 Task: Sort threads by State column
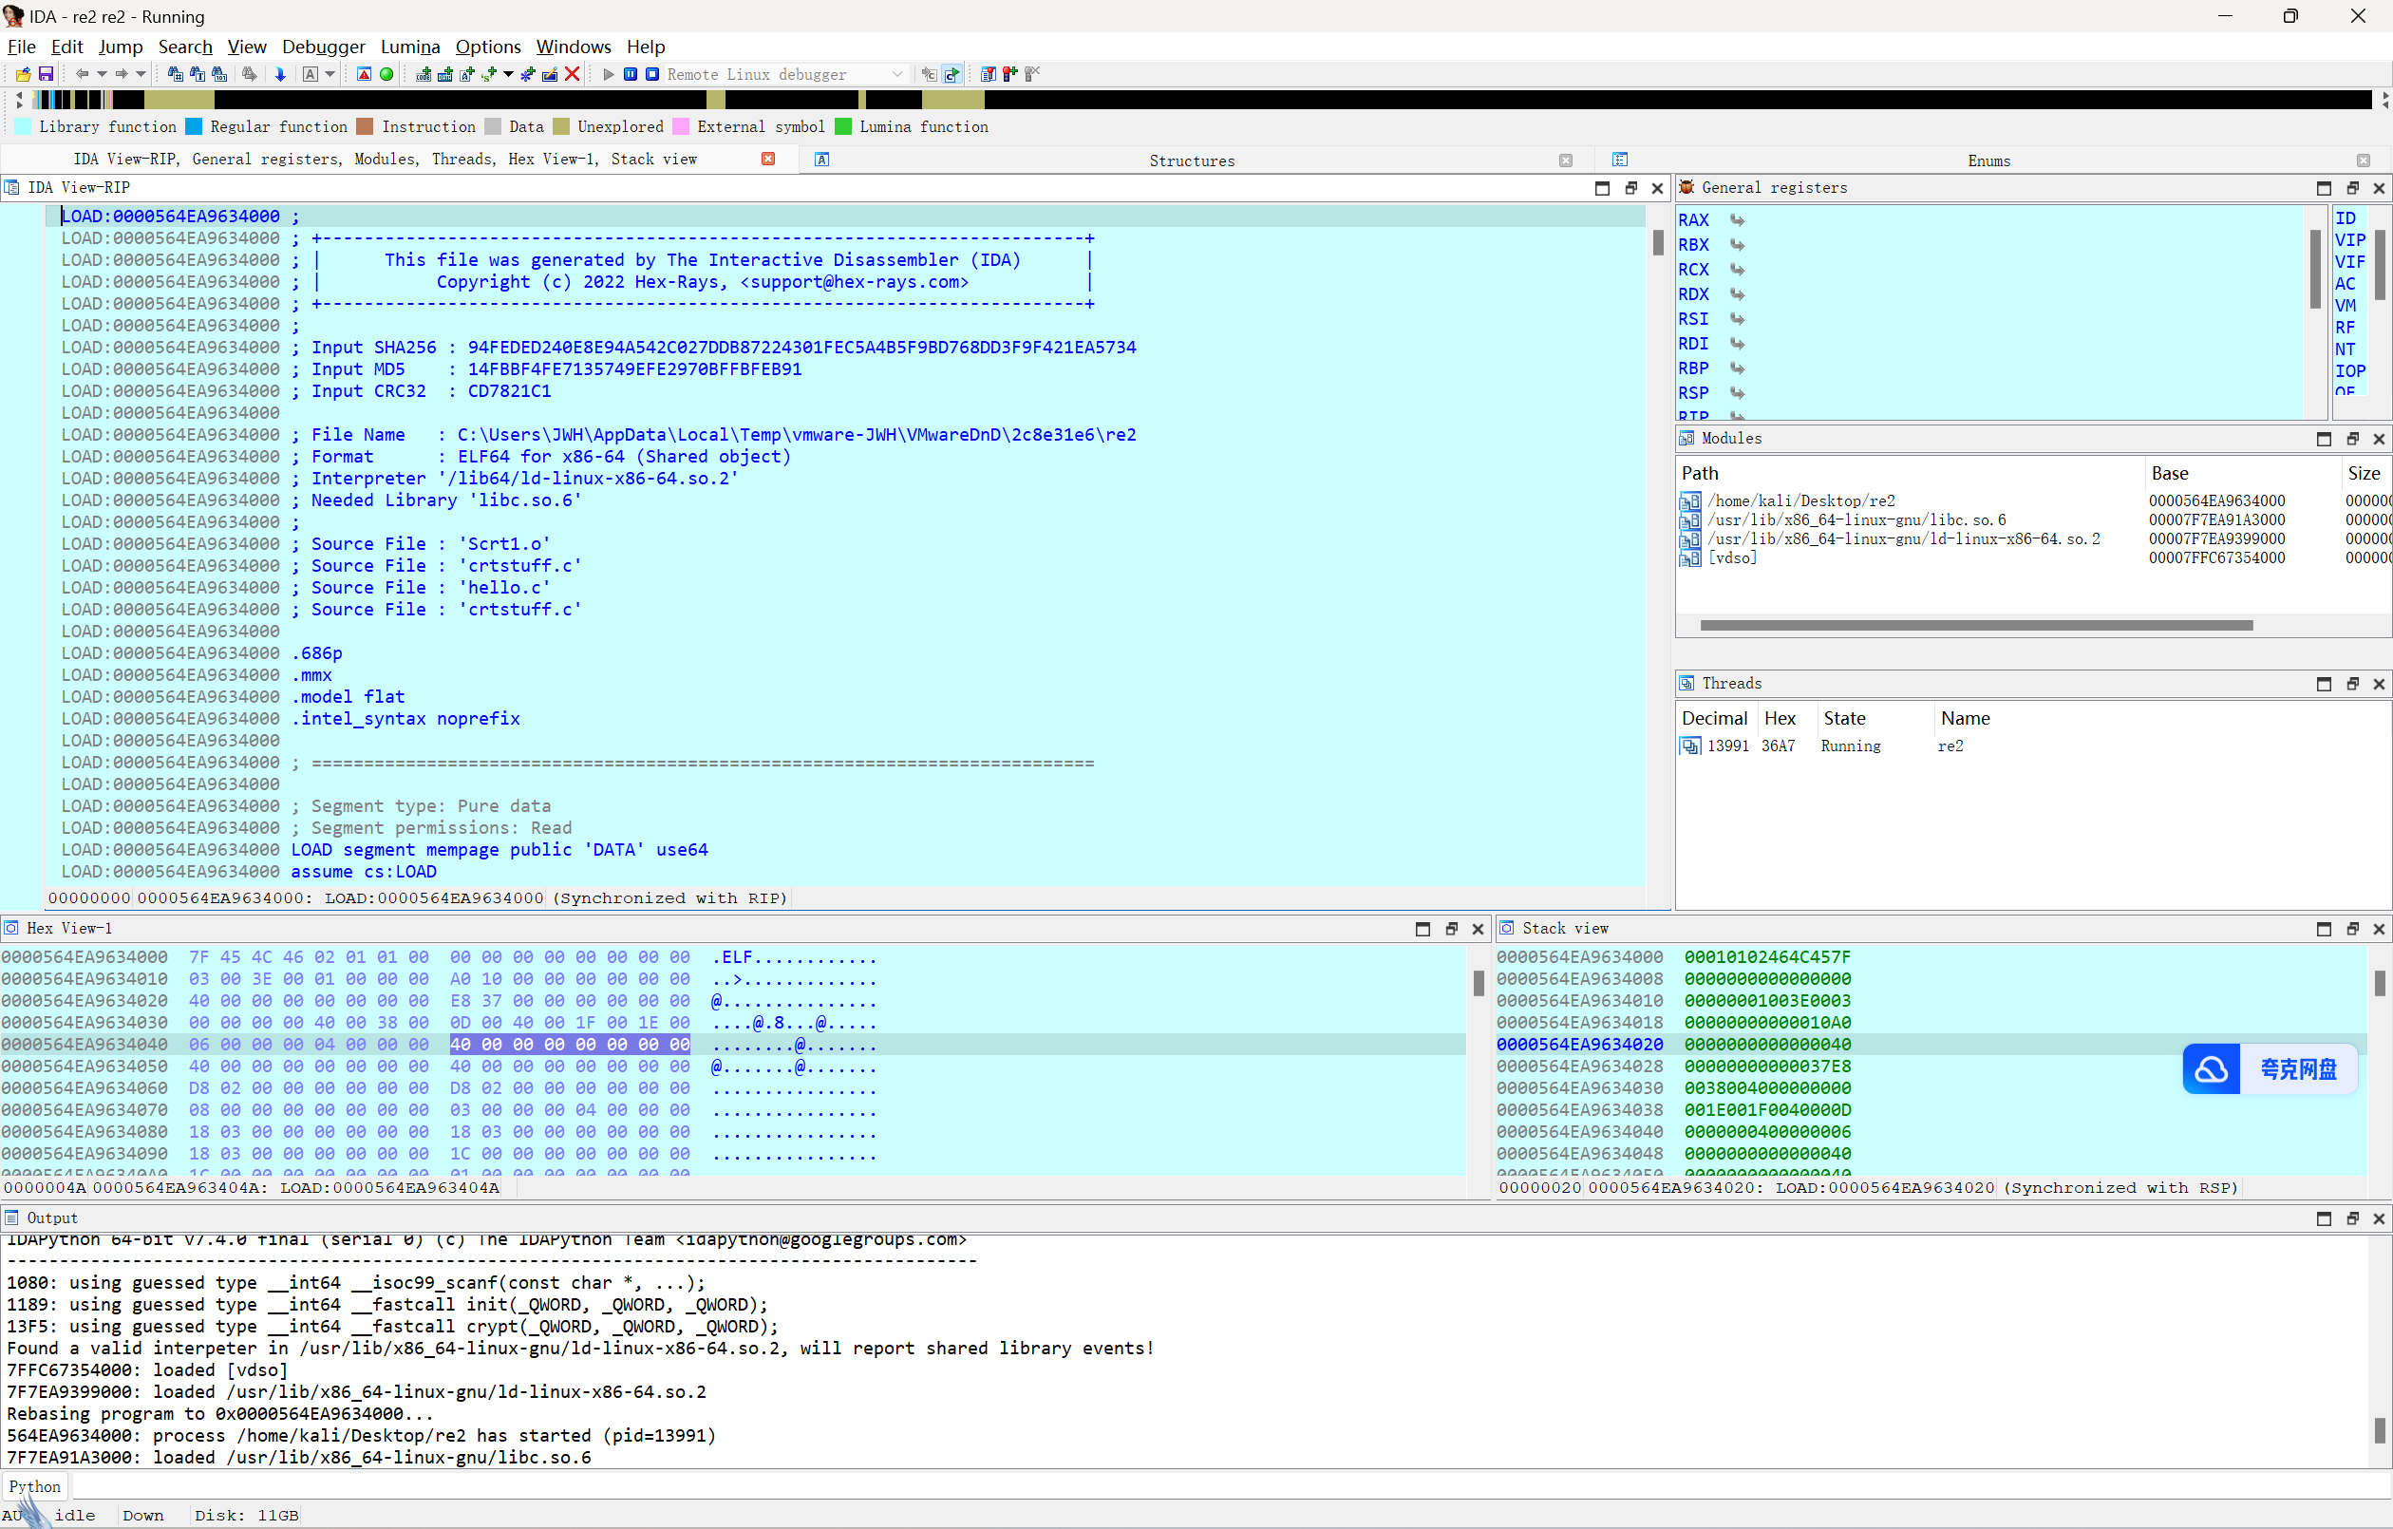1875,718
